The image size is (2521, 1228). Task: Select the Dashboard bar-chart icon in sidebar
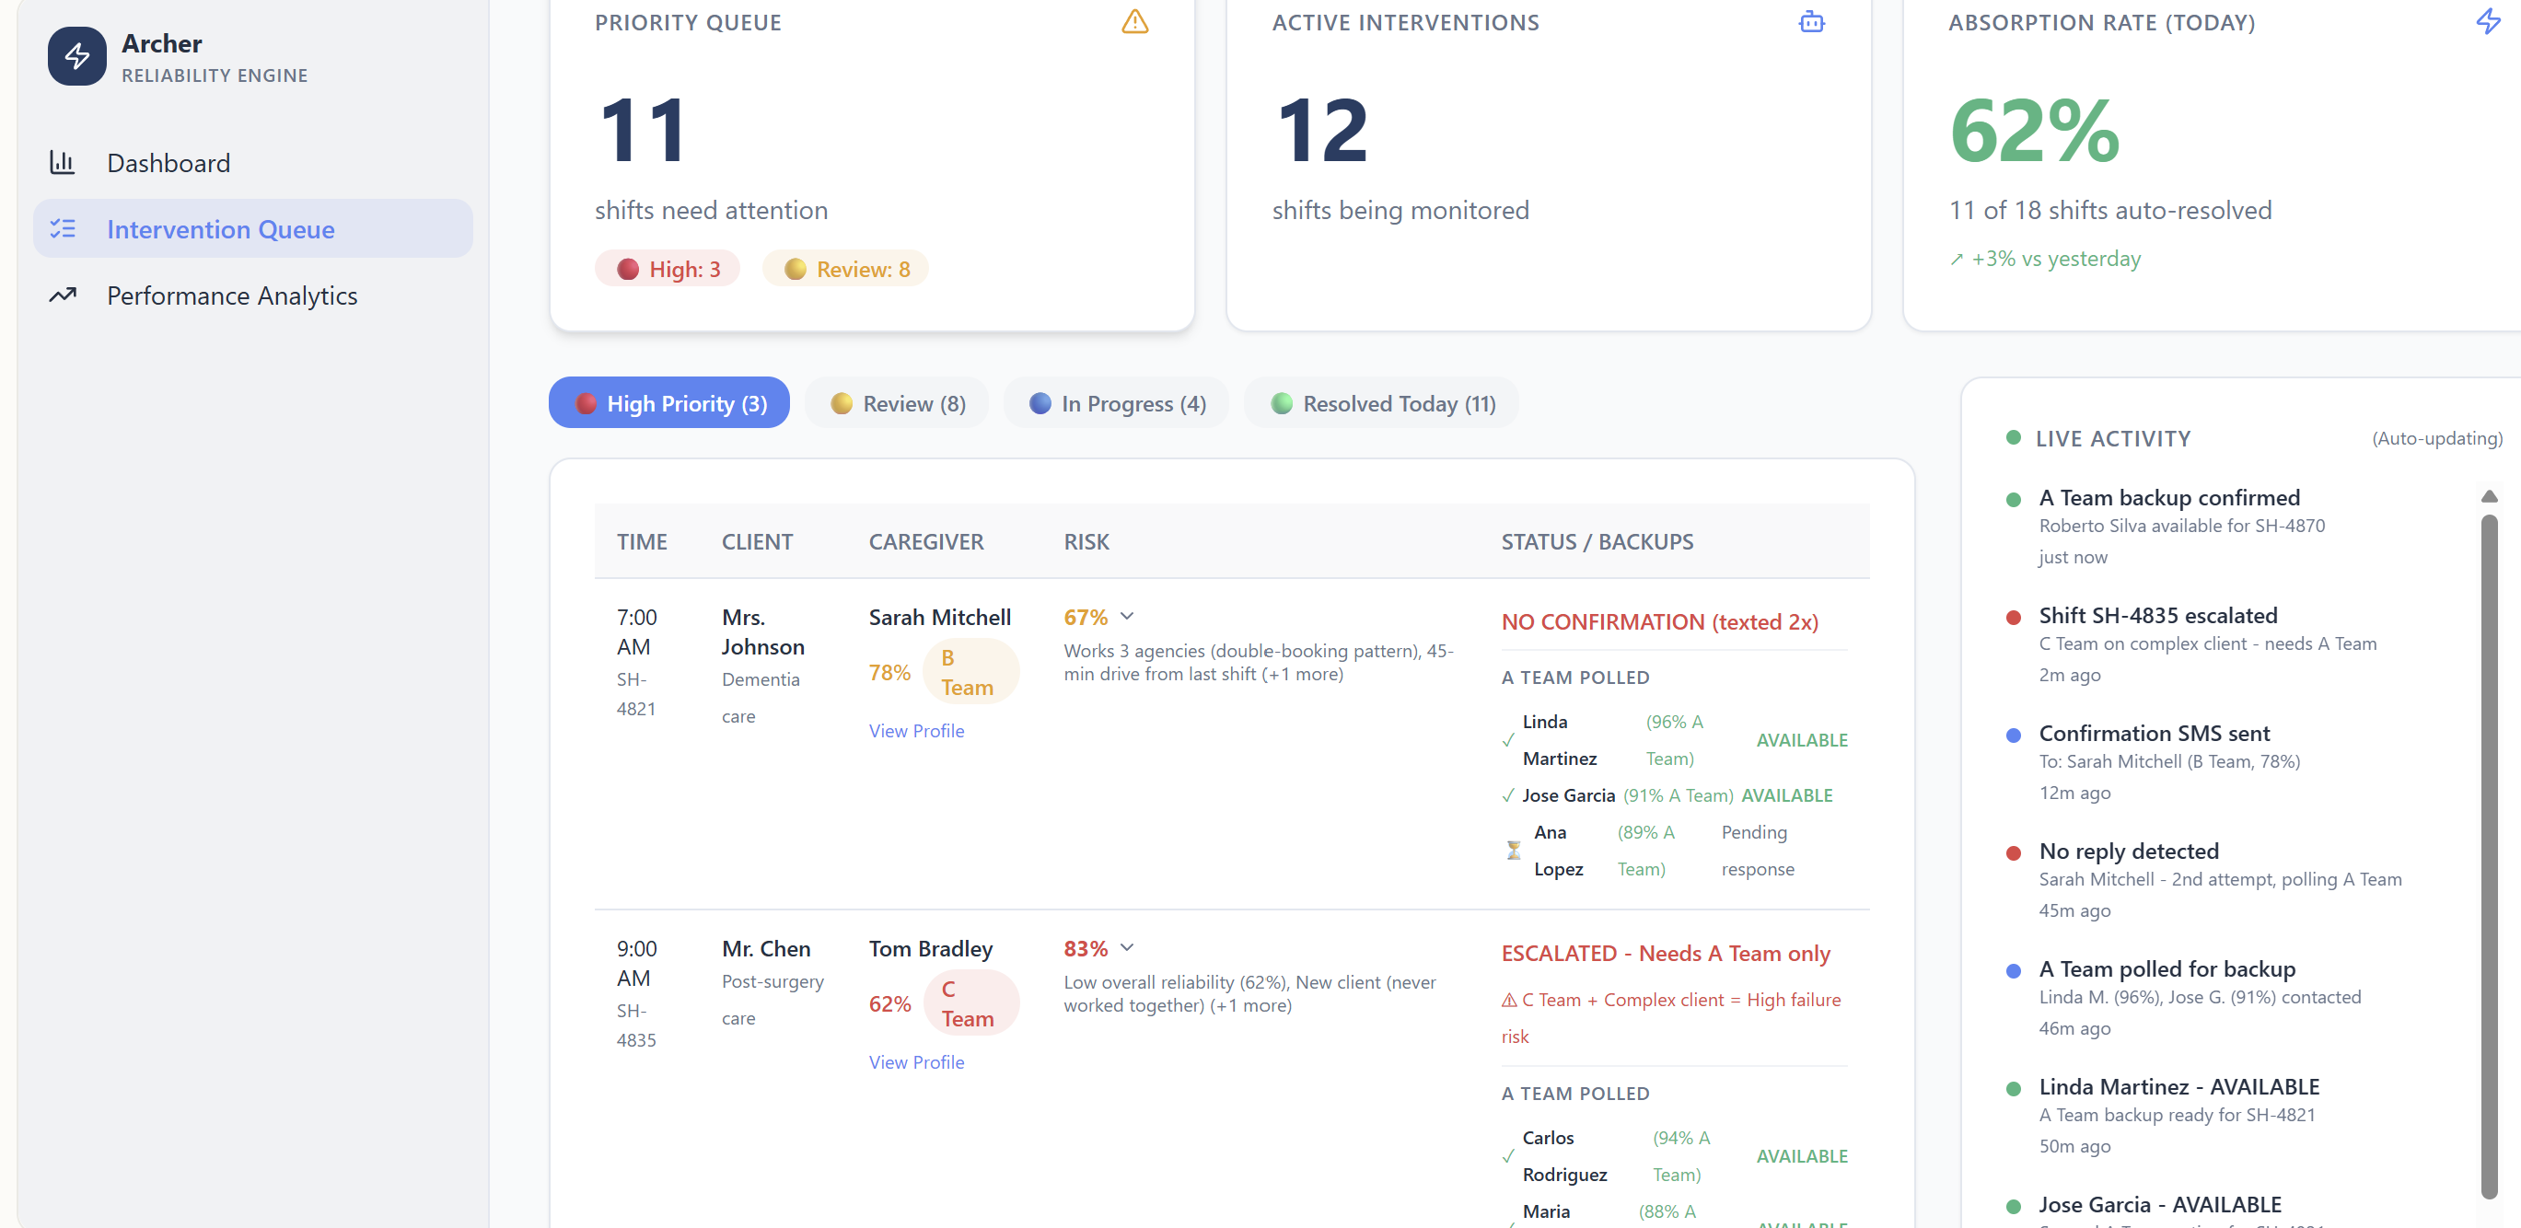[63, 162]
